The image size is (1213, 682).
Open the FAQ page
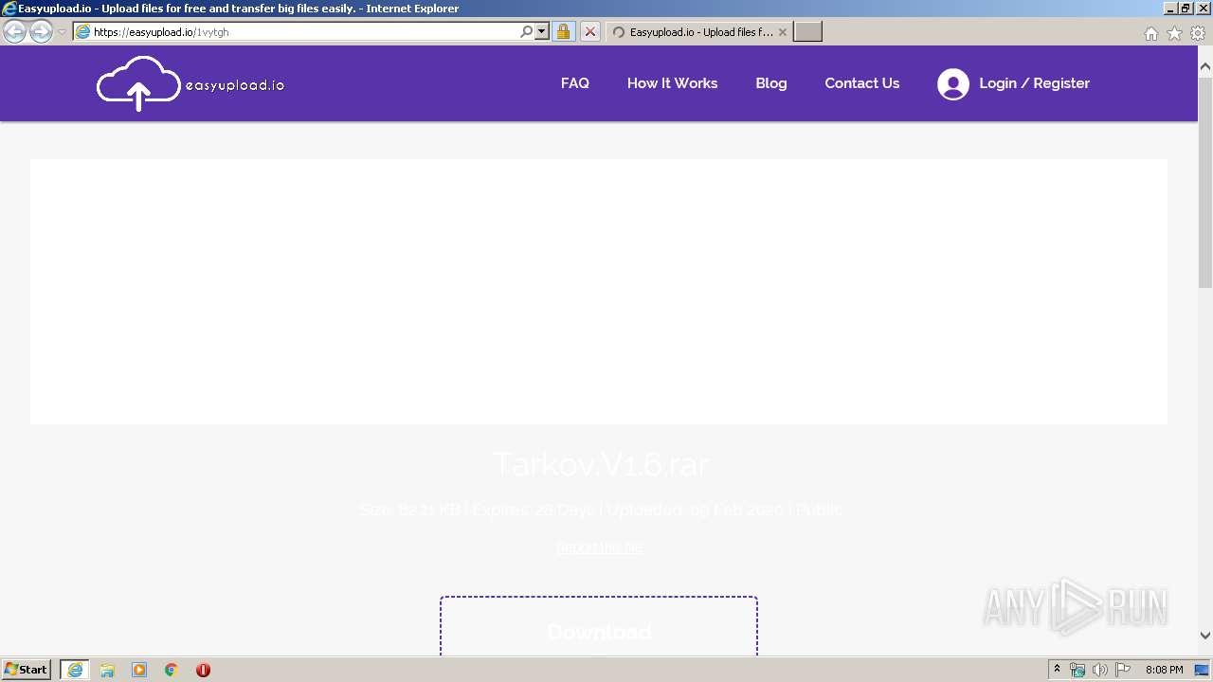[x=575, y=83]
